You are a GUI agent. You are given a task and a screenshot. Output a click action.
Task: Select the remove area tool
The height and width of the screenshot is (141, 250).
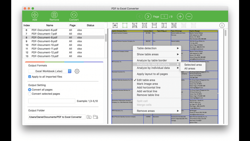[x=145, y=25]
